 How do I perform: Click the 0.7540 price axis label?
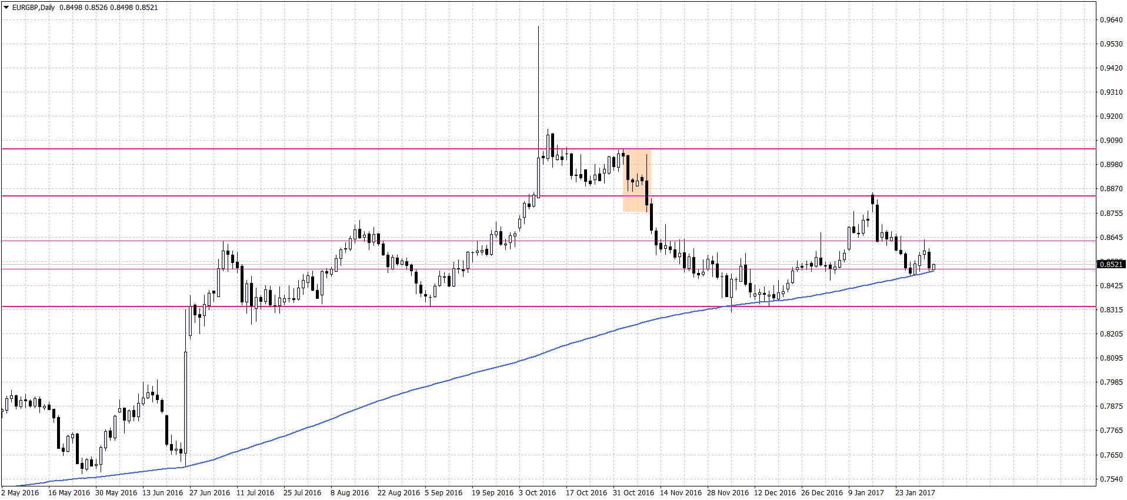coord(1111,479)
